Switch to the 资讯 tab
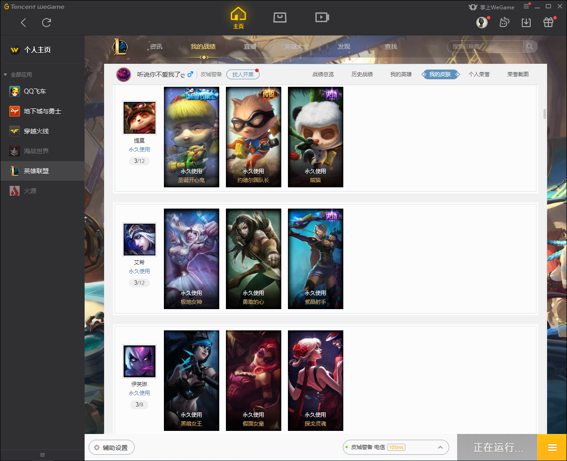The width and height of the screenshot is (567, 461). (156, 46)
